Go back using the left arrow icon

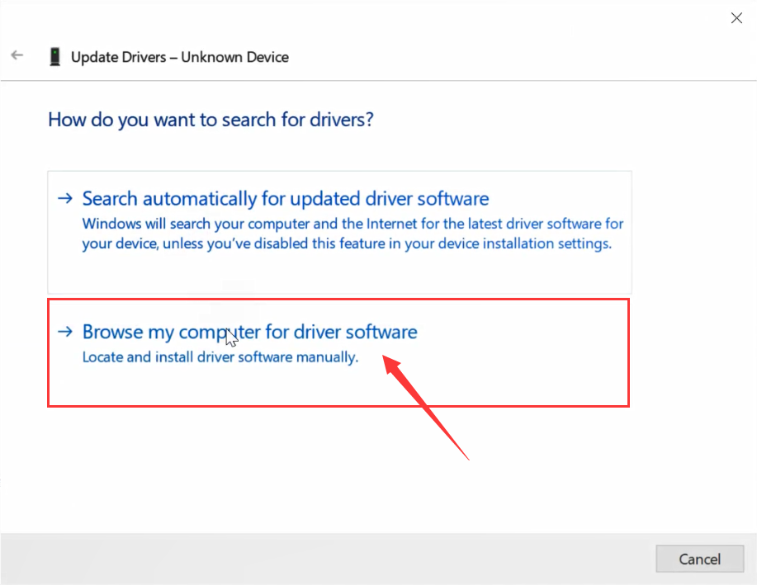click(17, 55)
